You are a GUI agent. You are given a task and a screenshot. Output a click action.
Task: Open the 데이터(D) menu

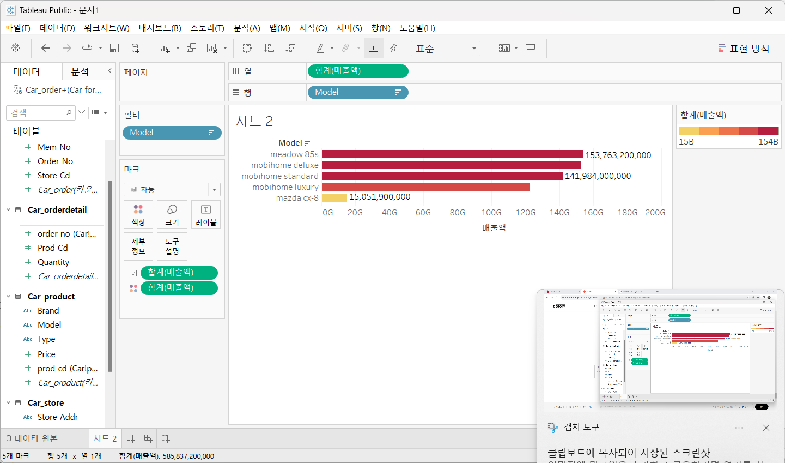(x=57, y=28)
